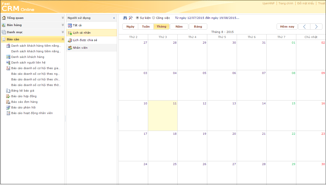Click the Đổi mật khẩu link
The height and width of the screenshot is (185, 326).
(305, 4)
